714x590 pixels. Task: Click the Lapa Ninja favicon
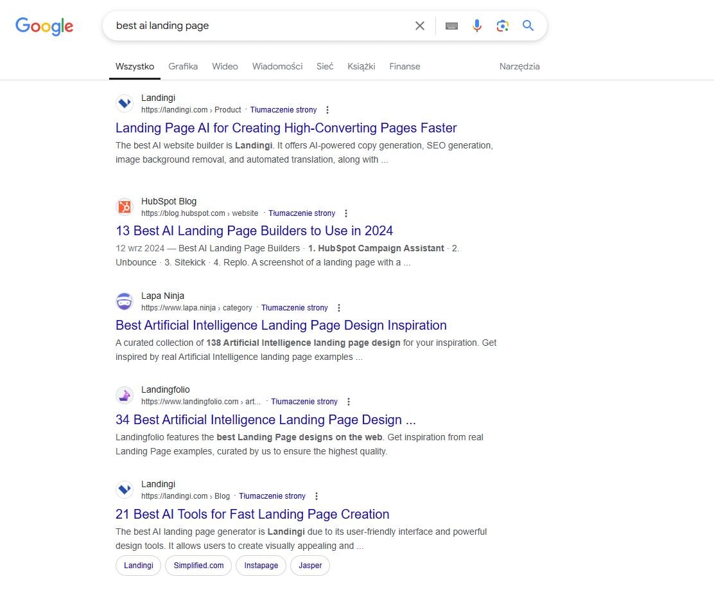tap(125, 301)
